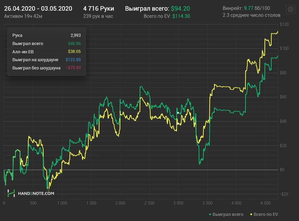The height and width of the screenshot is (221, 299).
Task: Open the settings gear icon
Action: (x=290, y=9)
